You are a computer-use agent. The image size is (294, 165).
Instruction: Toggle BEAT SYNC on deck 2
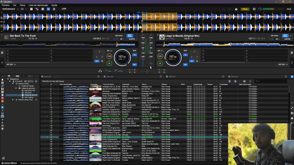(x=285, y=35)
